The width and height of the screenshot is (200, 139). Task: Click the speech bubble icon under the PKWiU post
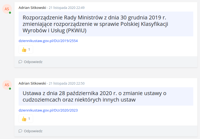(20, 62)
